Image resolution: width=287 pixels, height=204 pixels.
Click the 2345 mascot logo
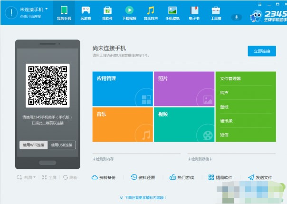256,16
